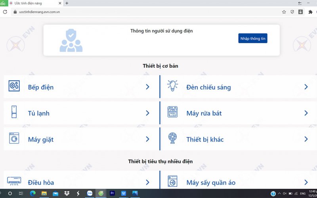Click the padlock site security icon
This screenshot has width=317, height=198.
[15, 12]
